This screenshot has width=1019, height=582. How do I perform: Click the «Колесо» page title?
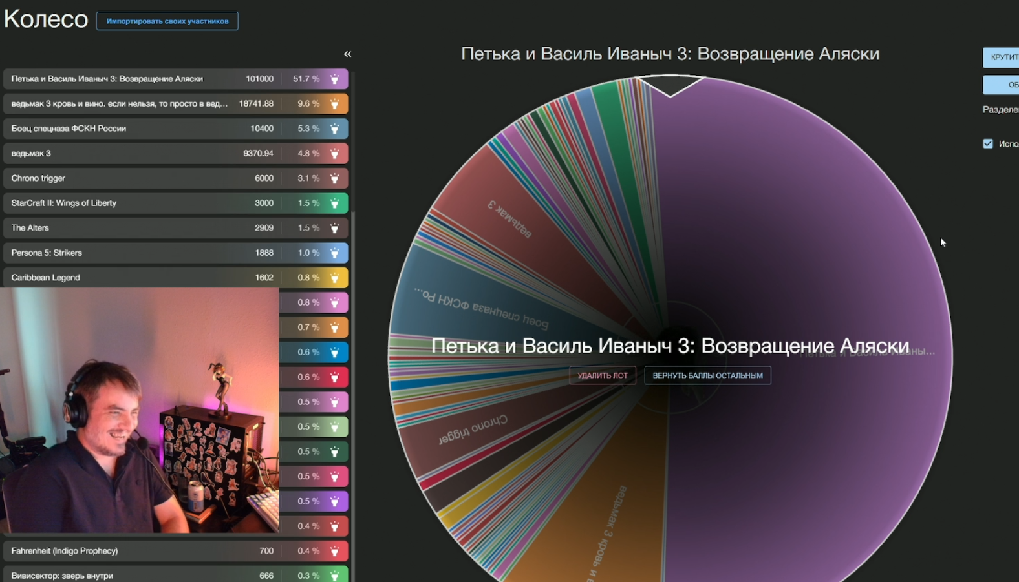tap(46, 19)
